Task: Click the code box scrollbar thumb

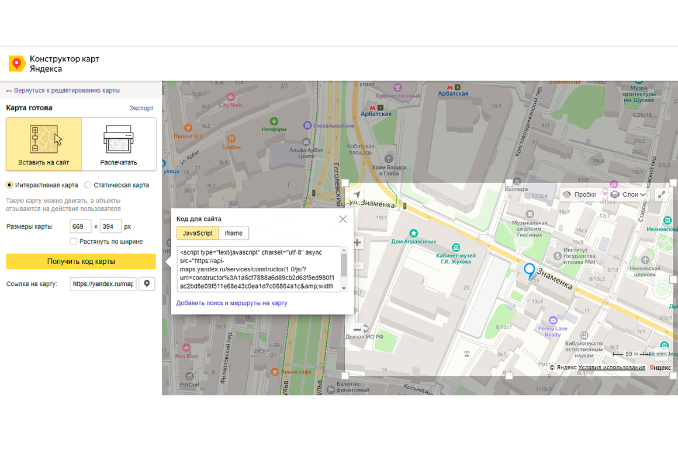Action: (x=344, y=265)
